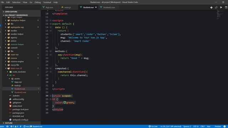Fold the say function at line 22
The height and width of the screenshot is (128, 228).
point(51,55)
